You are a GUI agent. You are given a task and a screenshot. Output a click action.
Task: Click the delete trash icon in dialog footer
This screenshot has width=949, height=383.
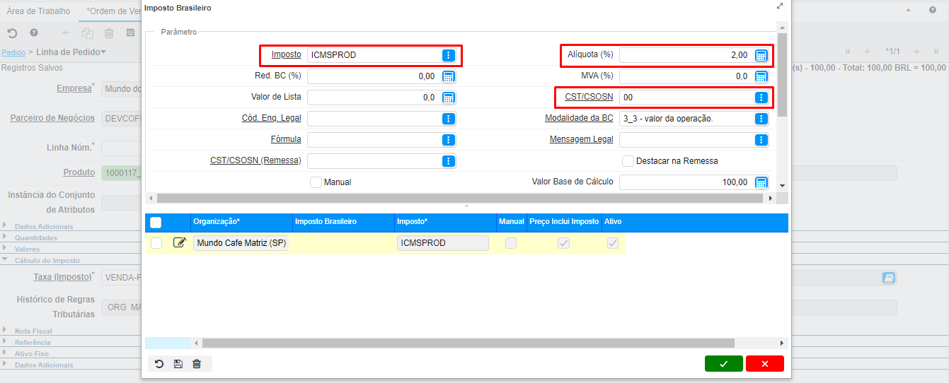click(197, 364)
